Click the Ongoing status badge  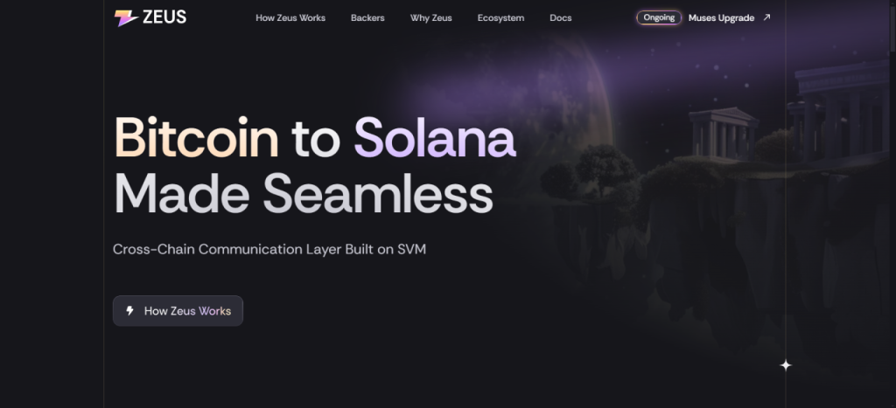pos(659,17)
